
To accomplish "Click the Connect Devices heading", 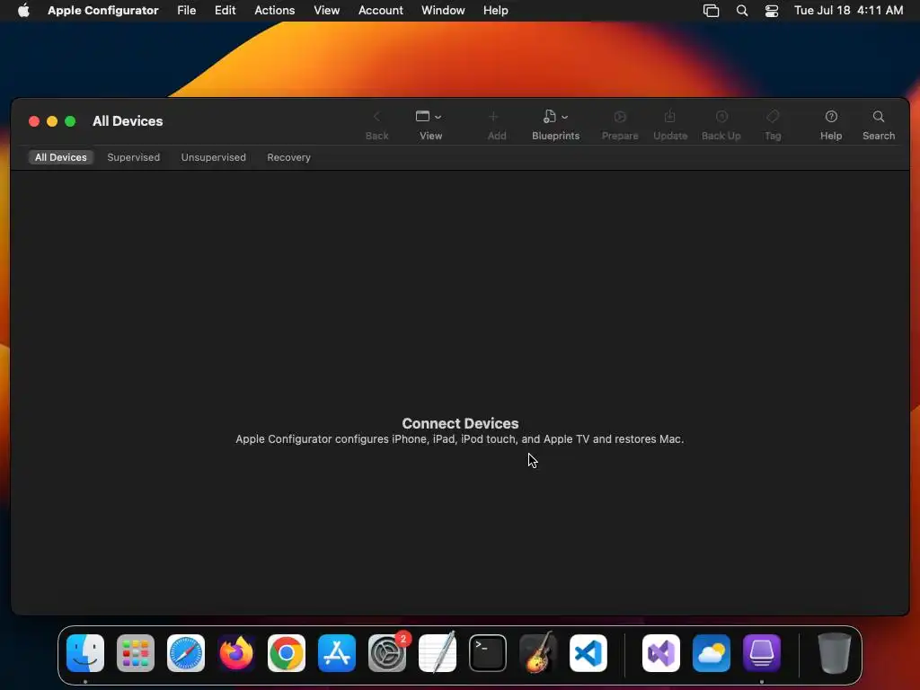I will [x=460, y=424].
